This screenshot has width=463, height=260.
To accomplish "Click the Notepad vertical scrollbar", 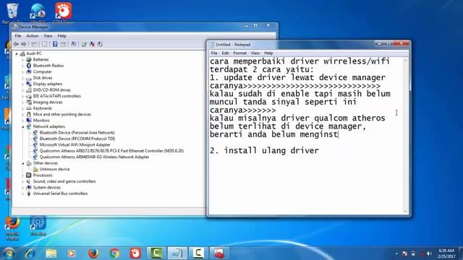I will (x=405, y=136).
